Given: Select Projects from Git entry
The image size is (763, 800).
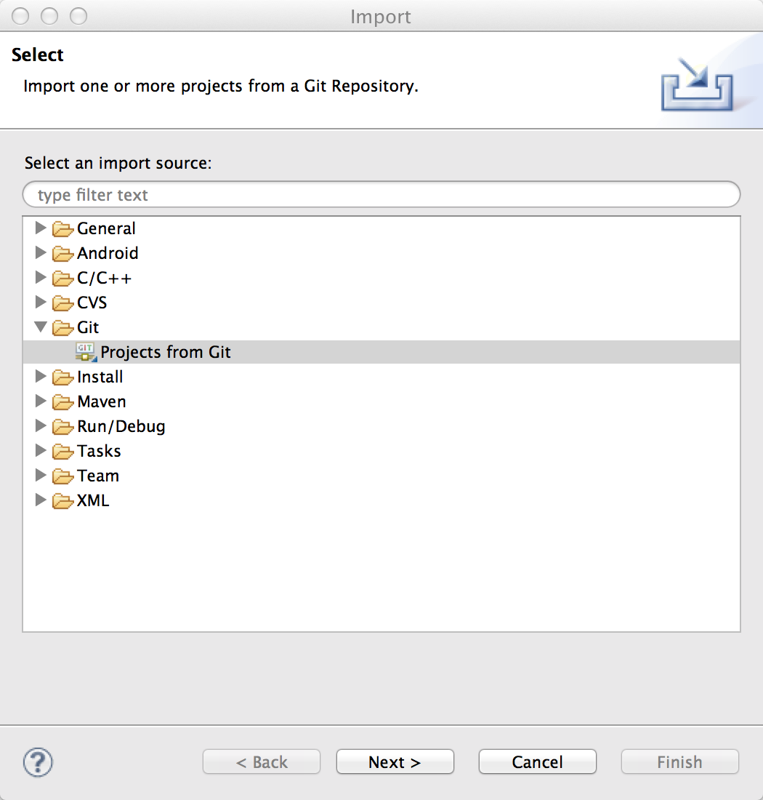Looking at the screenshot, I should click(x=166, y=353).
